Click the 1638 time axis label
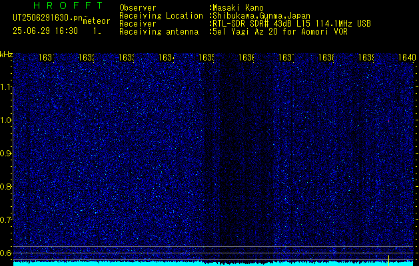Screen dimensions: 419x266 [x=326, y=57]
